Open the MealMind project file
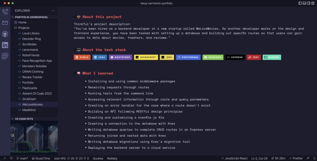Viewport: 317px width, 161px height. [x=34, y=110]
